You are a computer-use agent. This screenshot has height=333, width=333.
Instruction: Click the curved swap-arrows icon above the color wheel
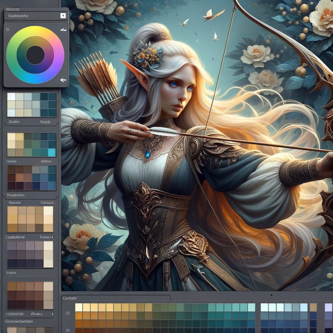[x=63, y=30]
